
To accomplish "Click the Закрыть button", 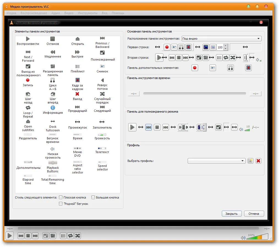I will 231,214.
